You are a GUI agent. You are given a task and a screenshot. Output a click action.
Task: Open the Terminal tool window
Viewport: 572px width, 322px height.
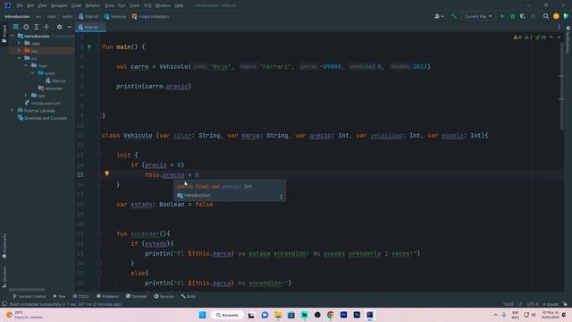[137, 296]
